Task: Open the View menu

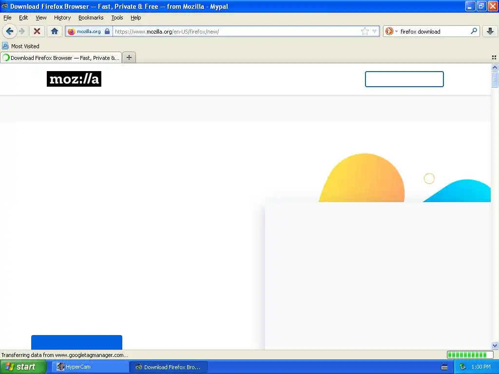Action: pyautogui.click(x=41, y=18)
